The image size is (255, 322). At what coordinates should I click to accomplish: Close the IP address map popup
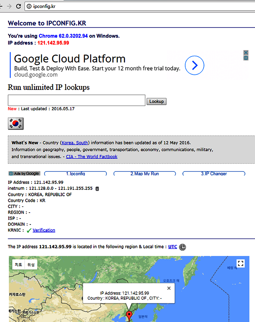click(x=169, y=288)
